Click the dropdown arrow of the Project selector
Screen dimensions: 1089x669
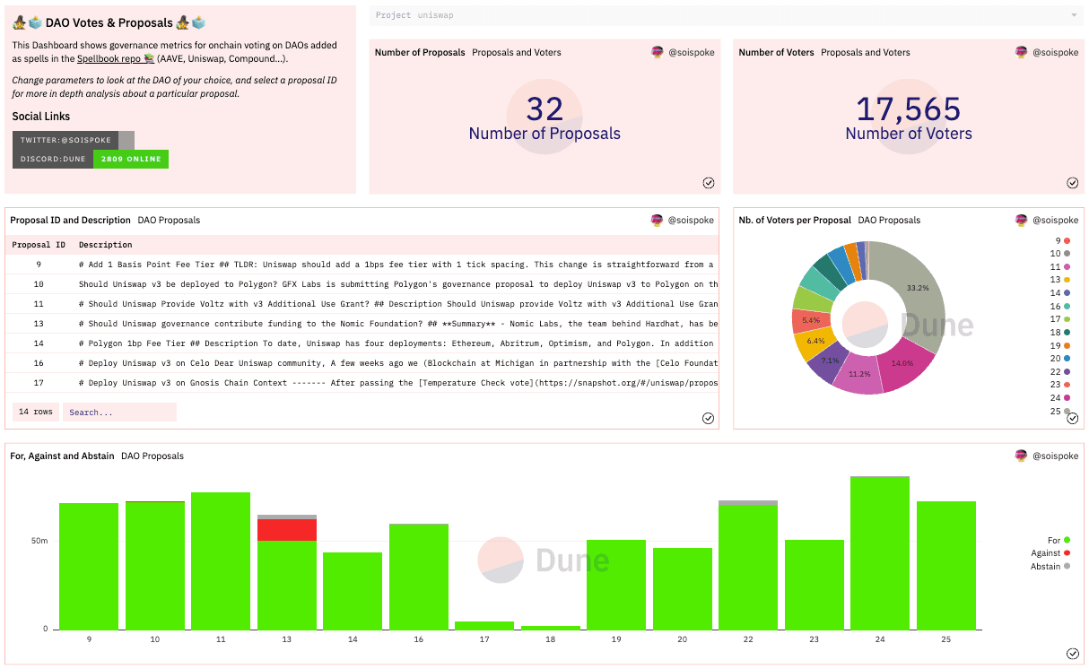point(1075,15)
